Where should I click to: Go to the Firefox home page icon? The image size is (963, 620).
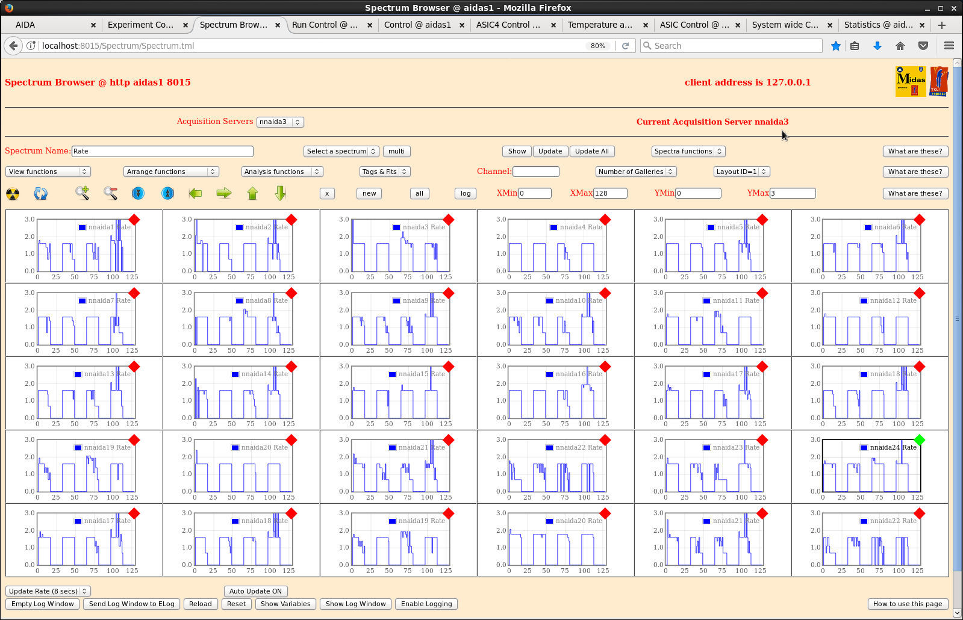coord(900,46)
